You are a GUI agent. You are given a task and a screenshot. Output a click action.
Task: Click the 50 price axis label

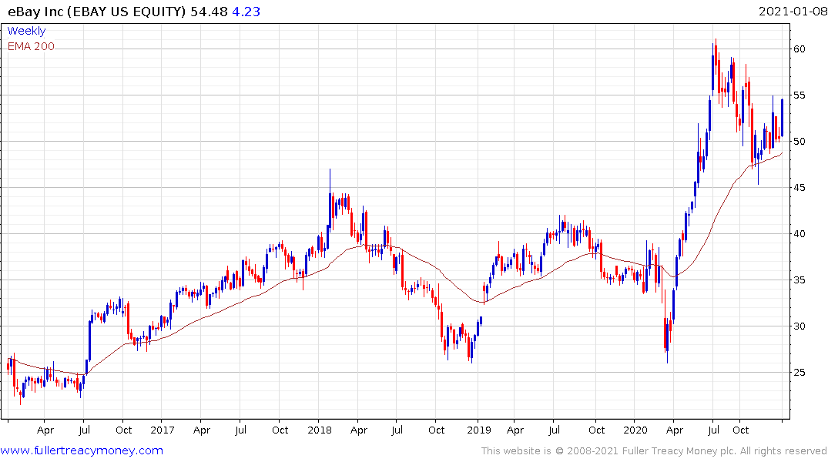point(800,142)
